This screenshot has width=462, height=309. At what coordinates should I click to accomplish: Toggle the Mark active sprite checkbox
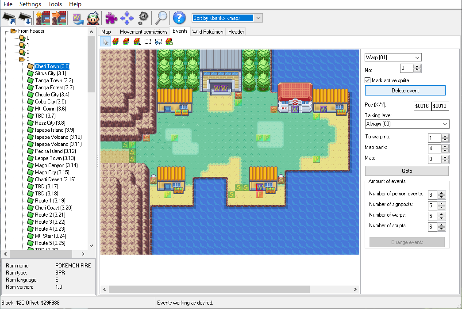pyautogui.click(x=367, y=80)
